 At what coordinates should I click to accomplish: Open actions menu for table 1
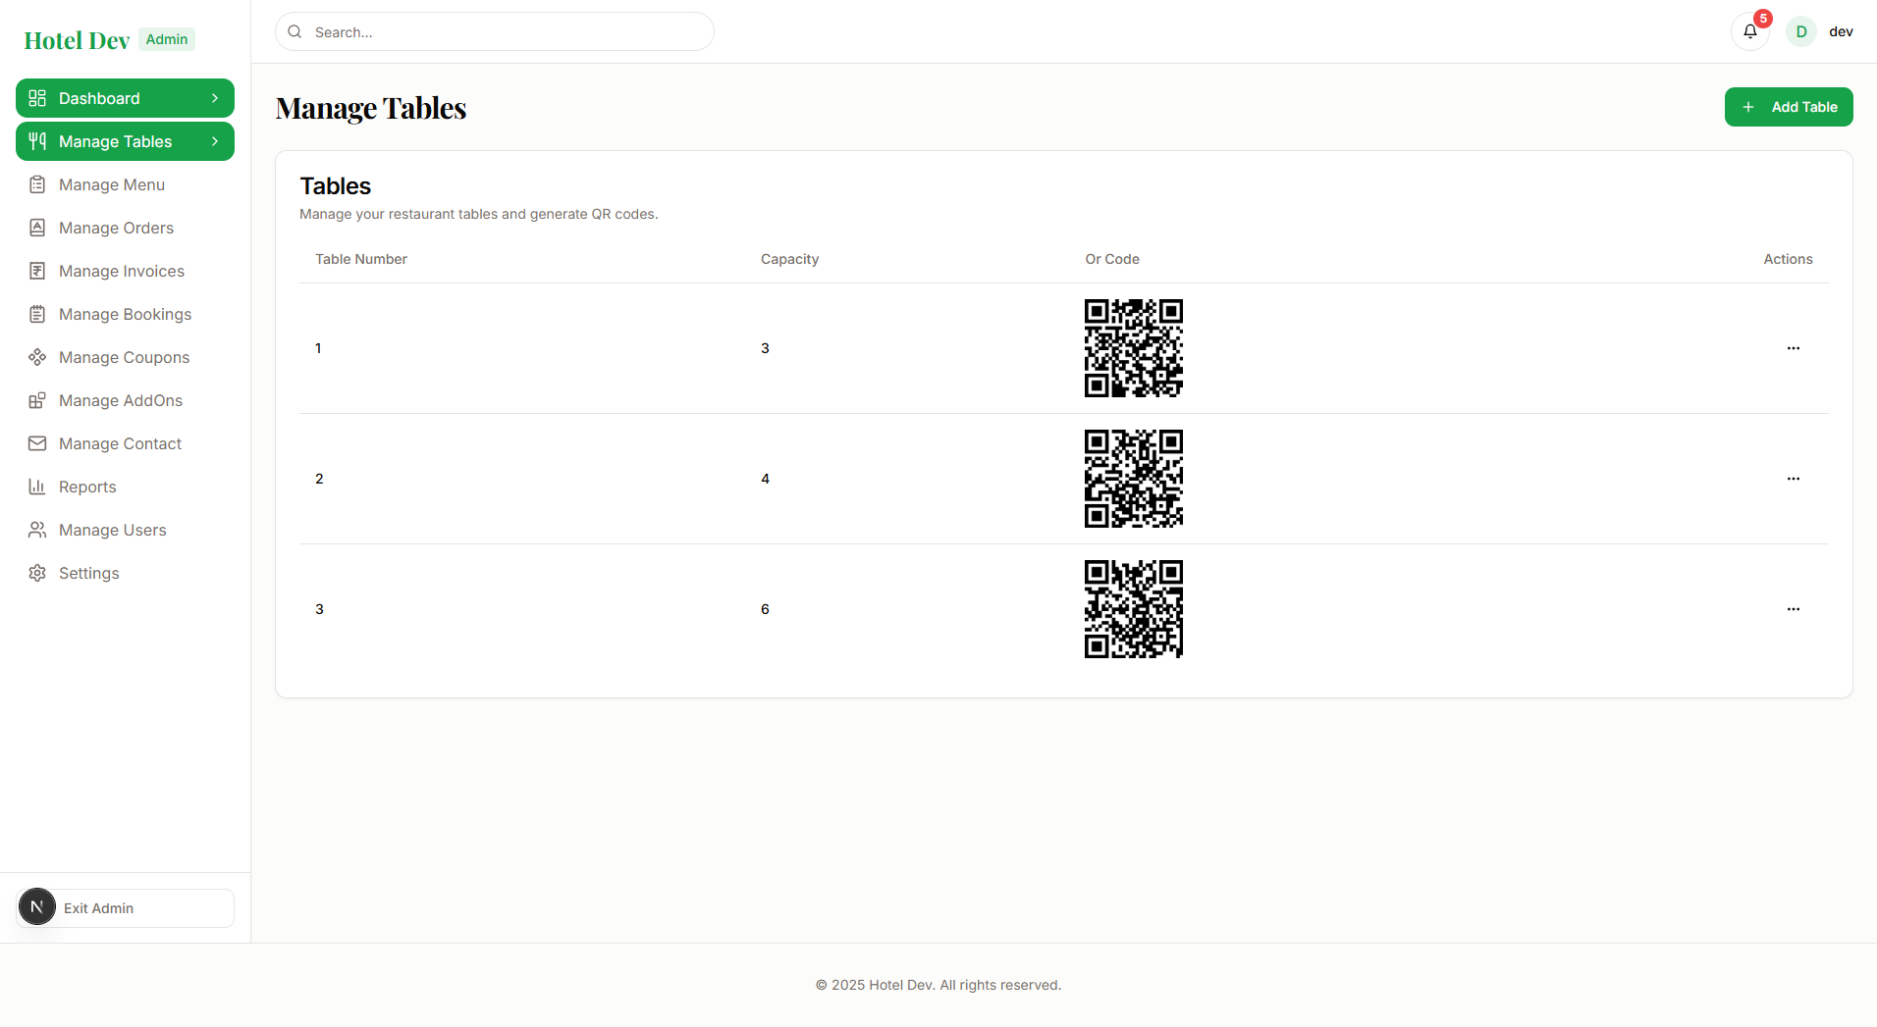tap(1793, 348)
